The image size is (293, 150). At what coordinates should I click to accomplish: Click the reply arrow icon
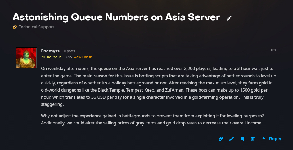pyautogui.click(x=263, y=139)
